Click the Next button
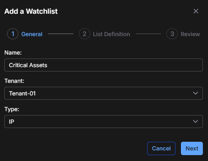The image size is (208, 161). click(x=192, y=148)
